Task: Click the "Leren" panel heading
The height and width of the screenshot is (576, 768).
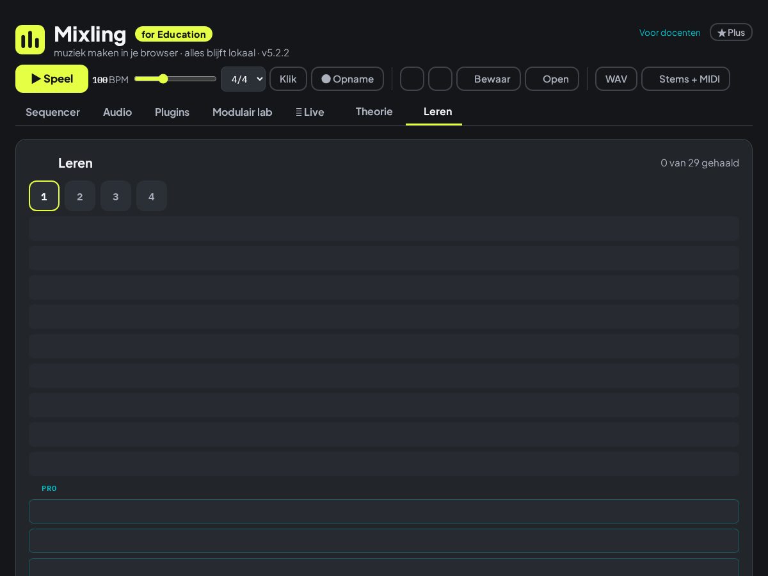Action: point(76,163)
